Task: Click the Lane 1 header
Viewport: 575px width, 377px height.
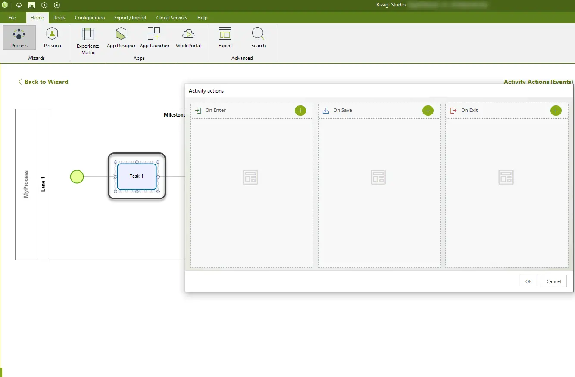Action: click(x=43, y=184)
